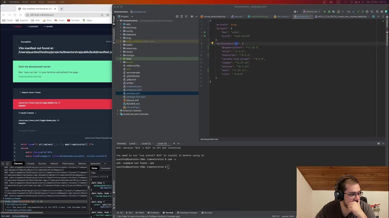Viewport: 389px width, 218px height.
Task: Open the terminal tabs dropdown chevron
Action: coord(178,144)
